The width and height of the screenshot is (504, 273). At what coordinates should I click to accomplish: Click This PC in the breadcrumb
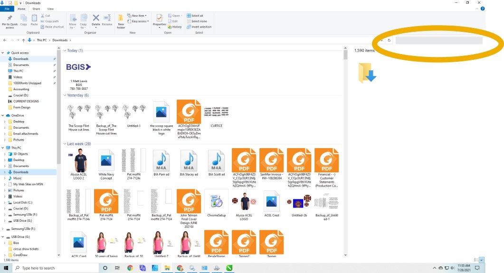pyautogui.click(x=42, y=40)
